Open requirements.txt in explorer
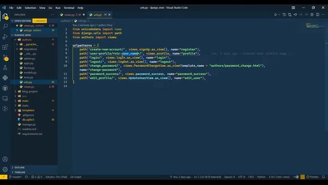 [34, 134]
